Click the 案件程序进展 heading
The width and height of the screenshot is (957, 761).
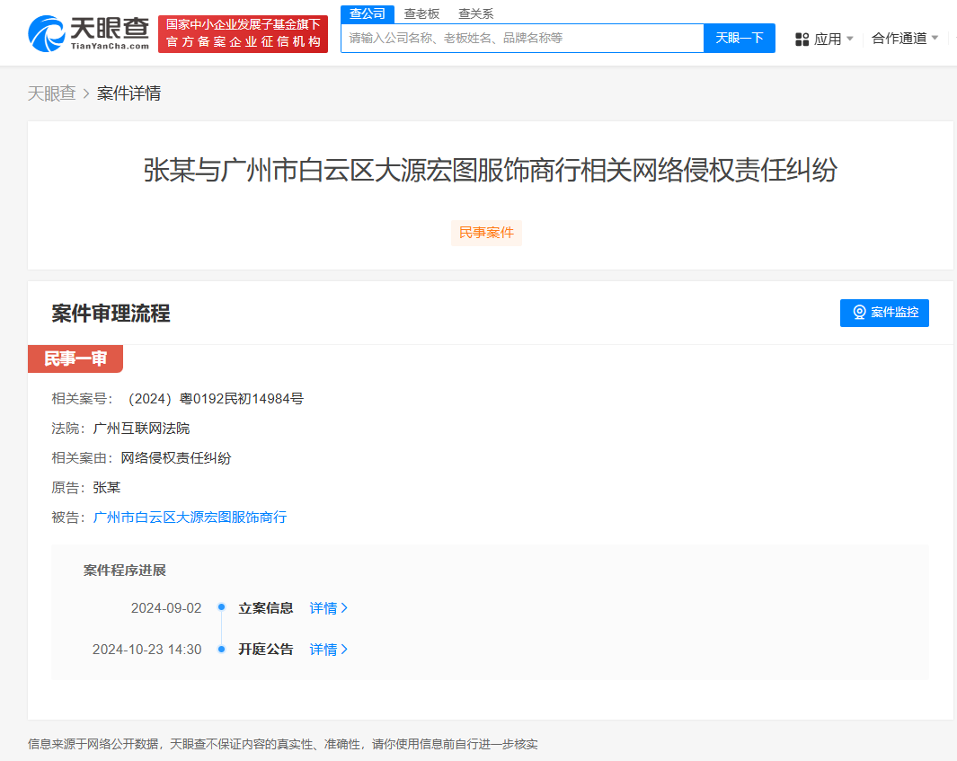(x=125, y=570)
